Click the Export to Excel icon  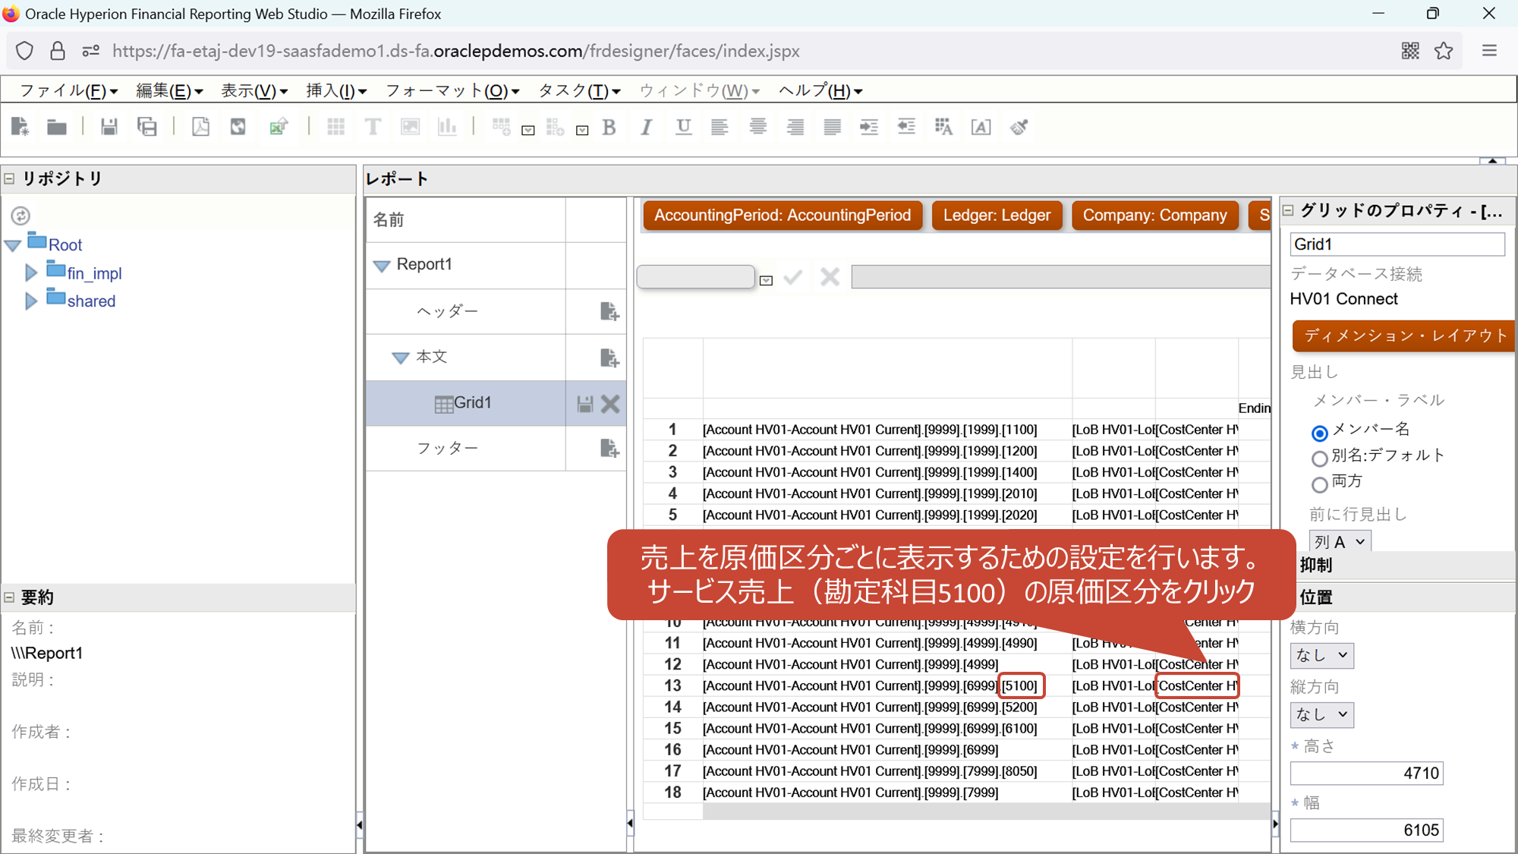279,127
